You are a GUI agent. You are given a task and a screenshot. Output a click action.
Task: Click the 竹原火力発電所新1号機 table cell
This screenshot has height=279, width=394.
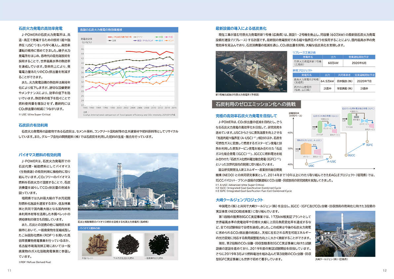[308, 63]
